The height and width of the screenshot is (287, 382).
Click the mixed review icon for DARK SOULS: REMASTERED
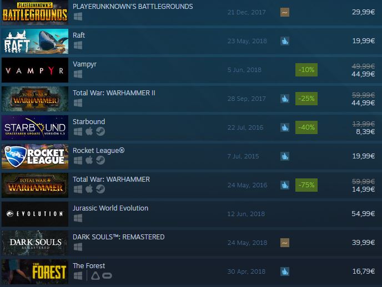click(284, 243)
